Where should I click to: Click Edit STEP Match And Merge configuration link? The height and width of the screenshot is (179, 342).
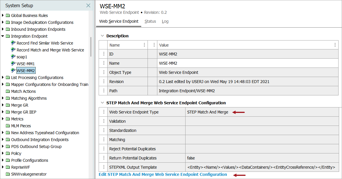point(163,174)
